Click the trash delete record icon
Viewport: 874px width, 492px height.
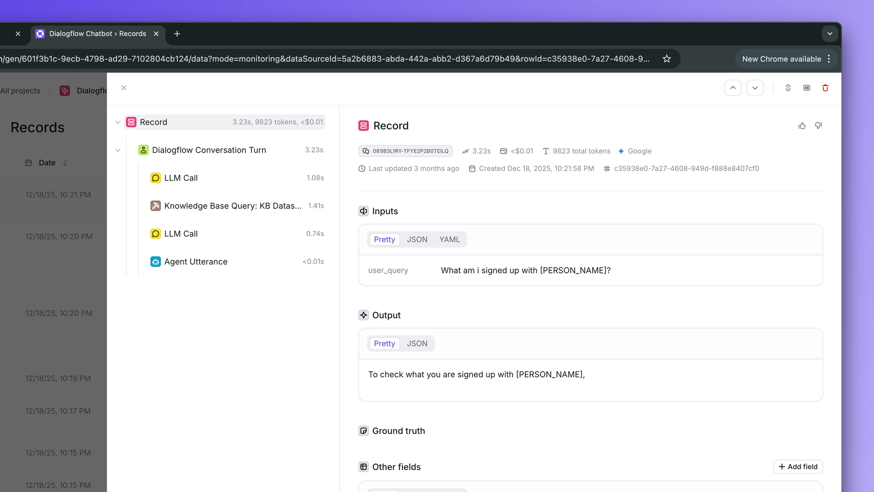[825, 88]
